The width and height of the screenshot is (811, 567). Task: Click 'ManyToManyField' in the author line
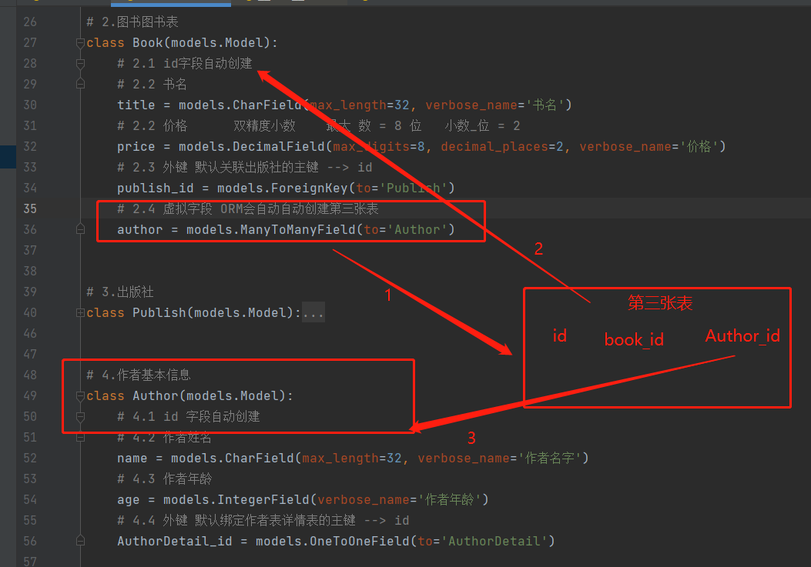298,229
